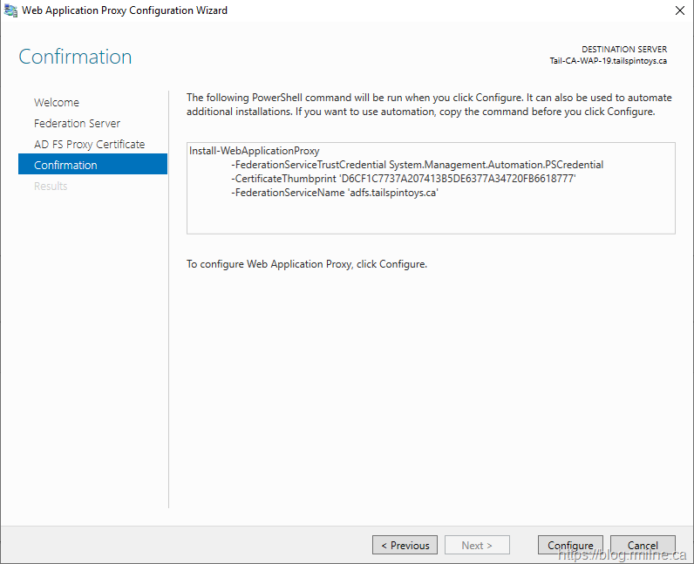Close the Web Application Proxy wizard window
The height and width of the screenshot is (564, 694).
[x=679, y=10]
